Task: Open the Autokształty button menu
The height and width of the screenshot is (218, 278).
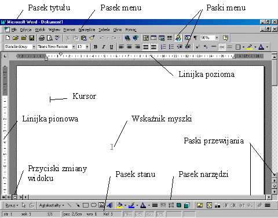Action: 52,205
